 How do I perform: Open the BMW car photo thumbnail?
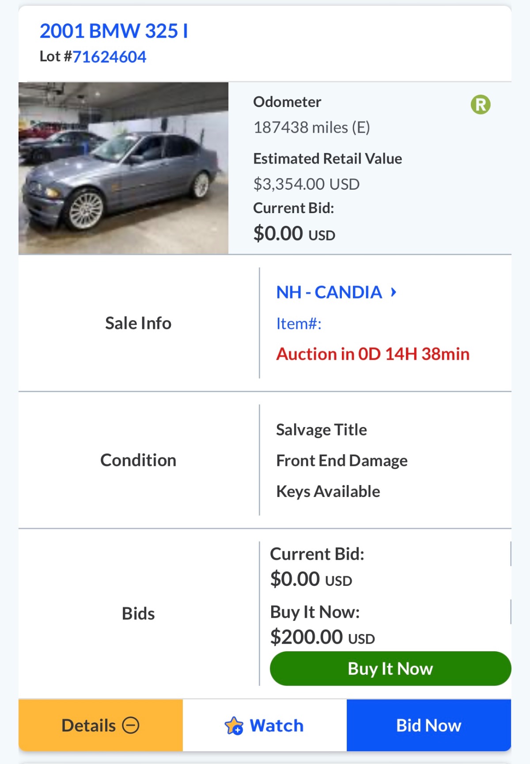pyautogui.click(x=123, y=168)
